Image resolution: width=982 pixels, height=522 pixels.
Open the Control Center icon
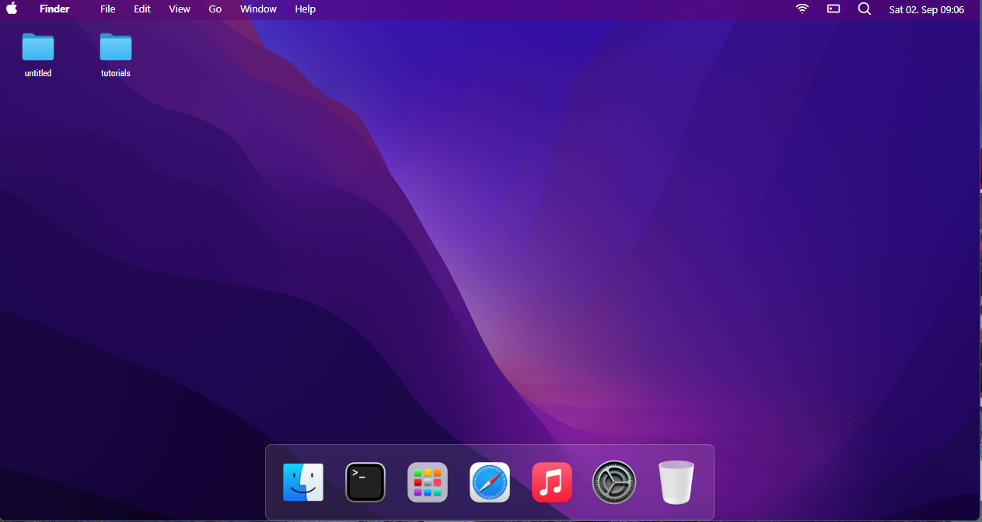tap(833, 9)
